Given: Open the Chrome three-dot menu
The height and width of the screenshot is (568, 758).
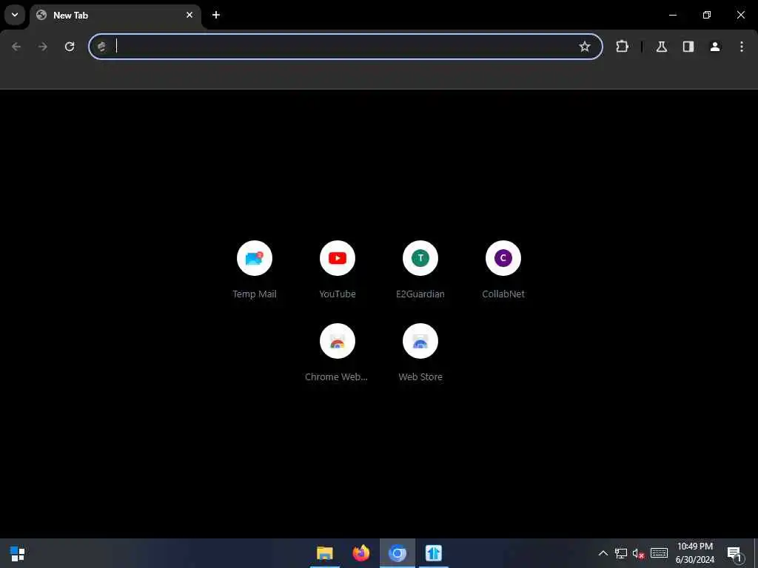Looking at the screenshot, I should click(x=742, y=47).
